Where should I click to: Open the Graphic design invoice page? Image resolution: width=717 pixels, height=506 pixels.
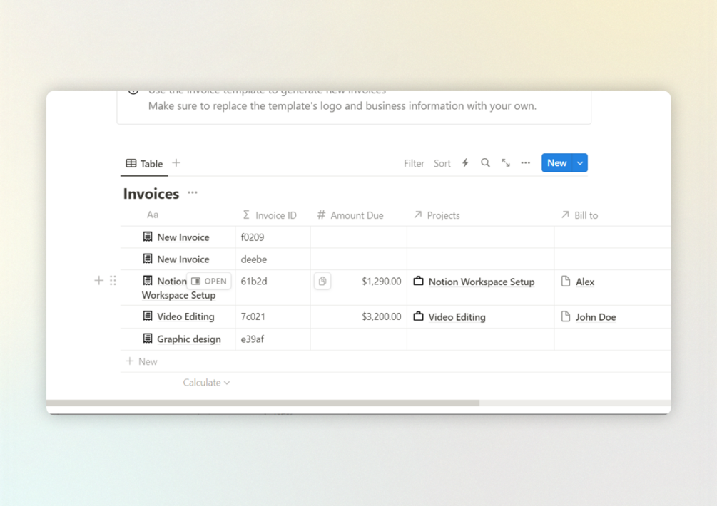pyautogui.click(x=189, y=339)
